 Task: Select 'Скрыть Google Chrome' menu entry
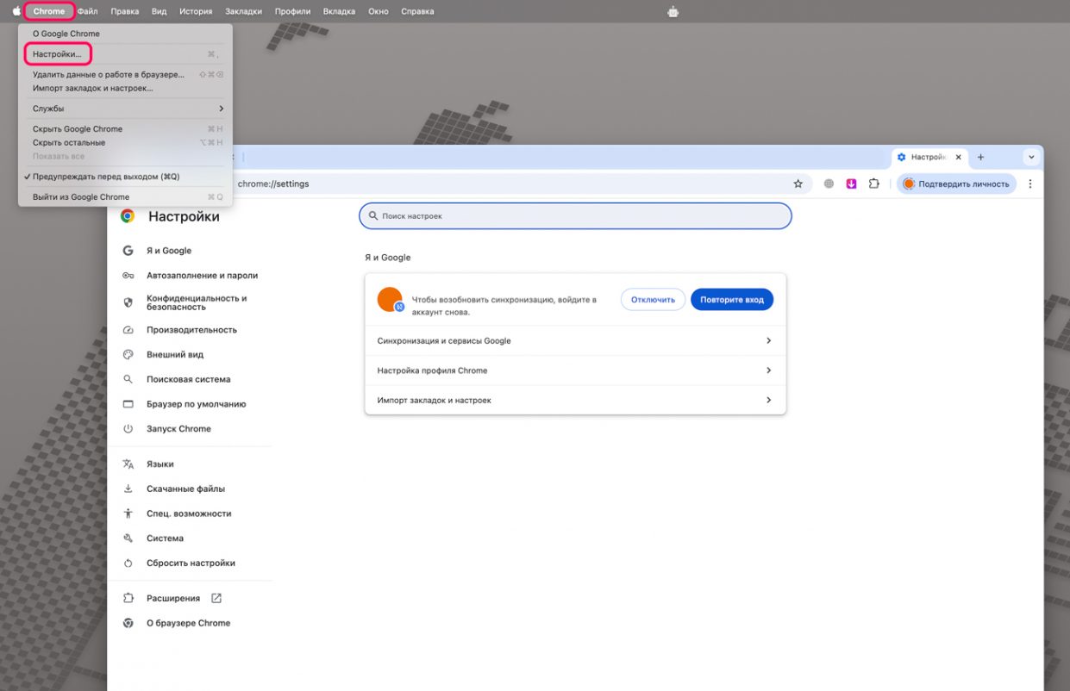click(x=125, y=129)
